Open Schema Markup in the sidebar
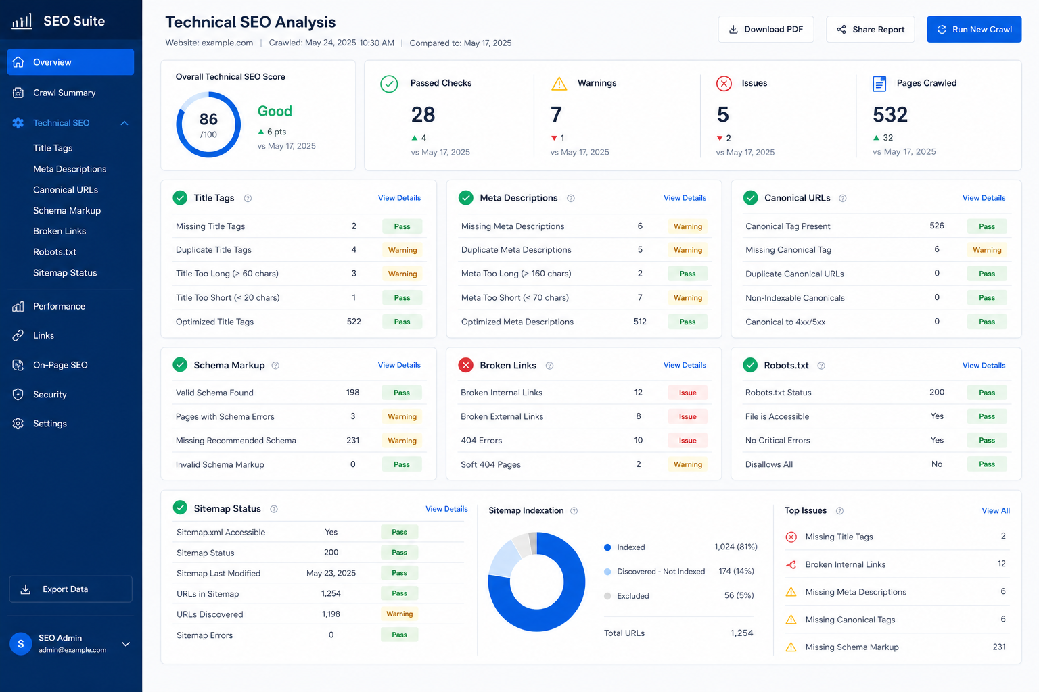Viewport: 1039px width, 692px height. pyautogui.click(x=67, y=210)
